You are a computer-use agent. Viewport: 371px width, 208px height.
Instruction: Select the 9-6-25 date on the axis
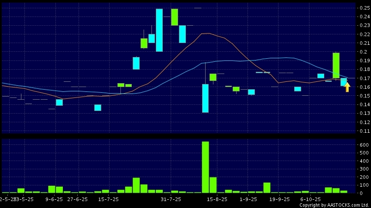tap(54, 199)
